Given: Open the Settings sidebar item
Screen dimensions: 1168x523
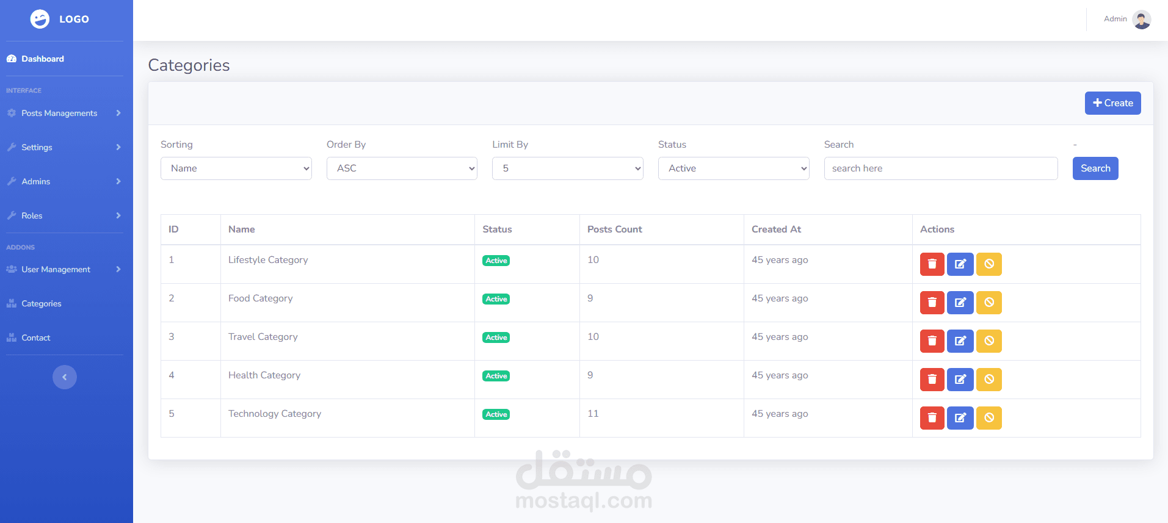Looking at the screenshot, I should click(x=37, y=147).
